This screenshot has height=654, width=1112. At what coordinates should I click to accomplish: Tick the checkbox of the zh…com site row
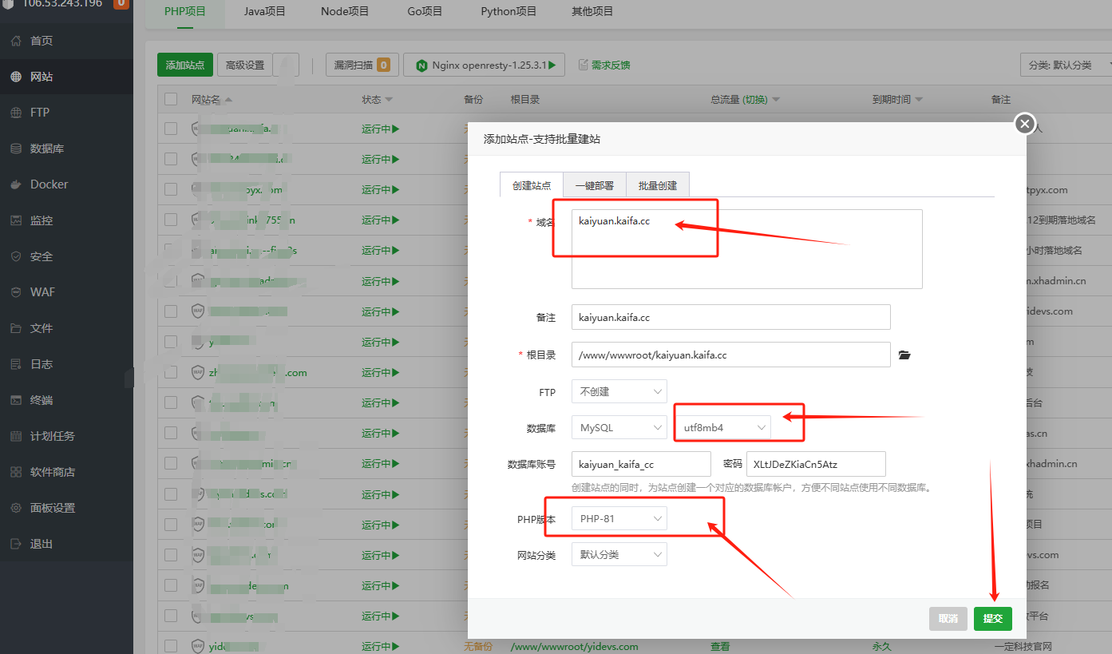(x=171, y=372)
